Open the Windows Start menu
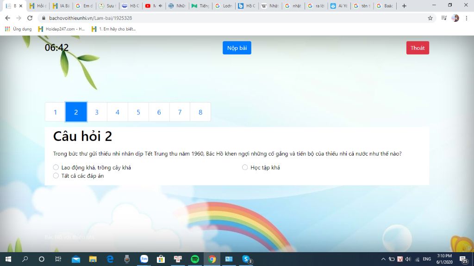 coord(8,259)
